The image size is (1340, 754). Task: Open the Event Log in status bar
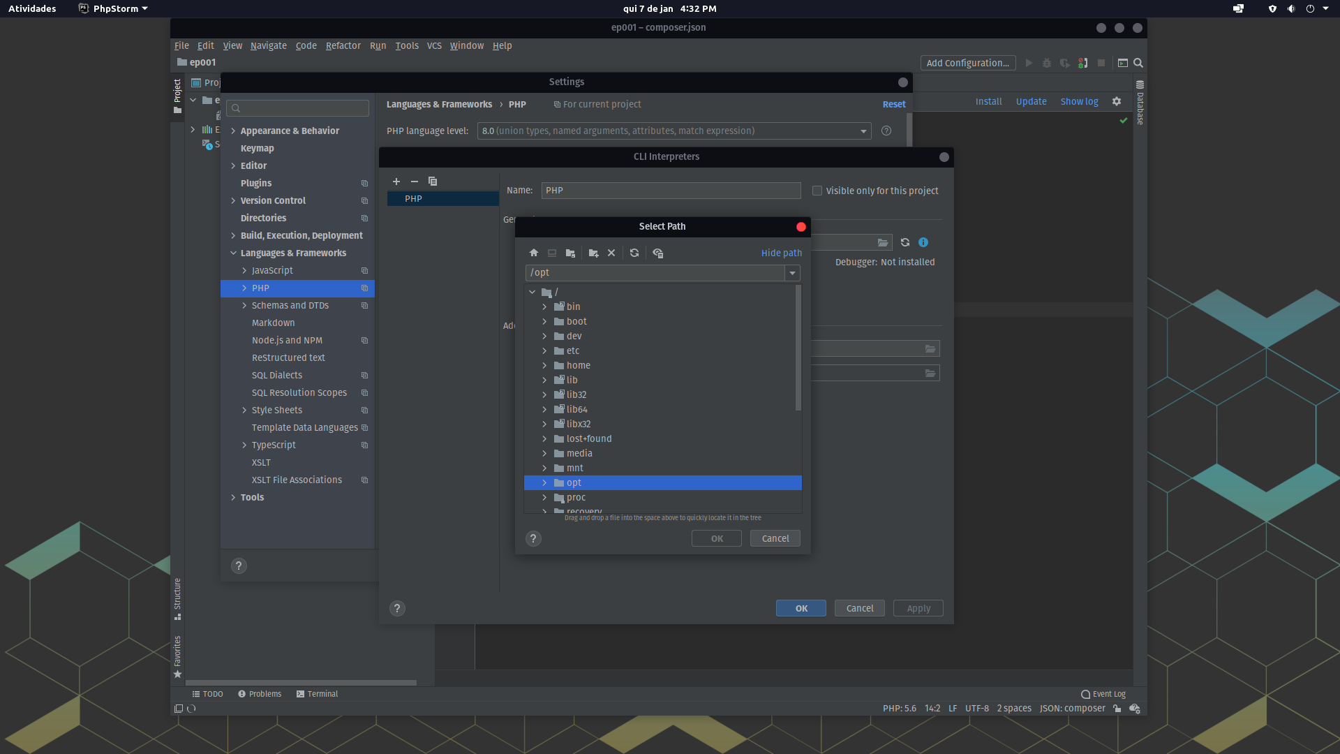pyautogui.click(x=1103, y=694)
